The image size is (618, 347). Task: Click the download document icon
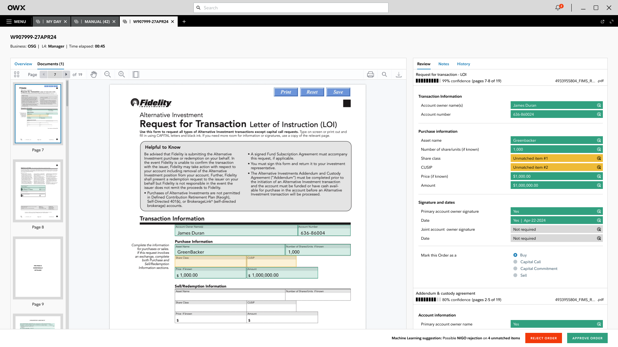click(x=398, y=75)
